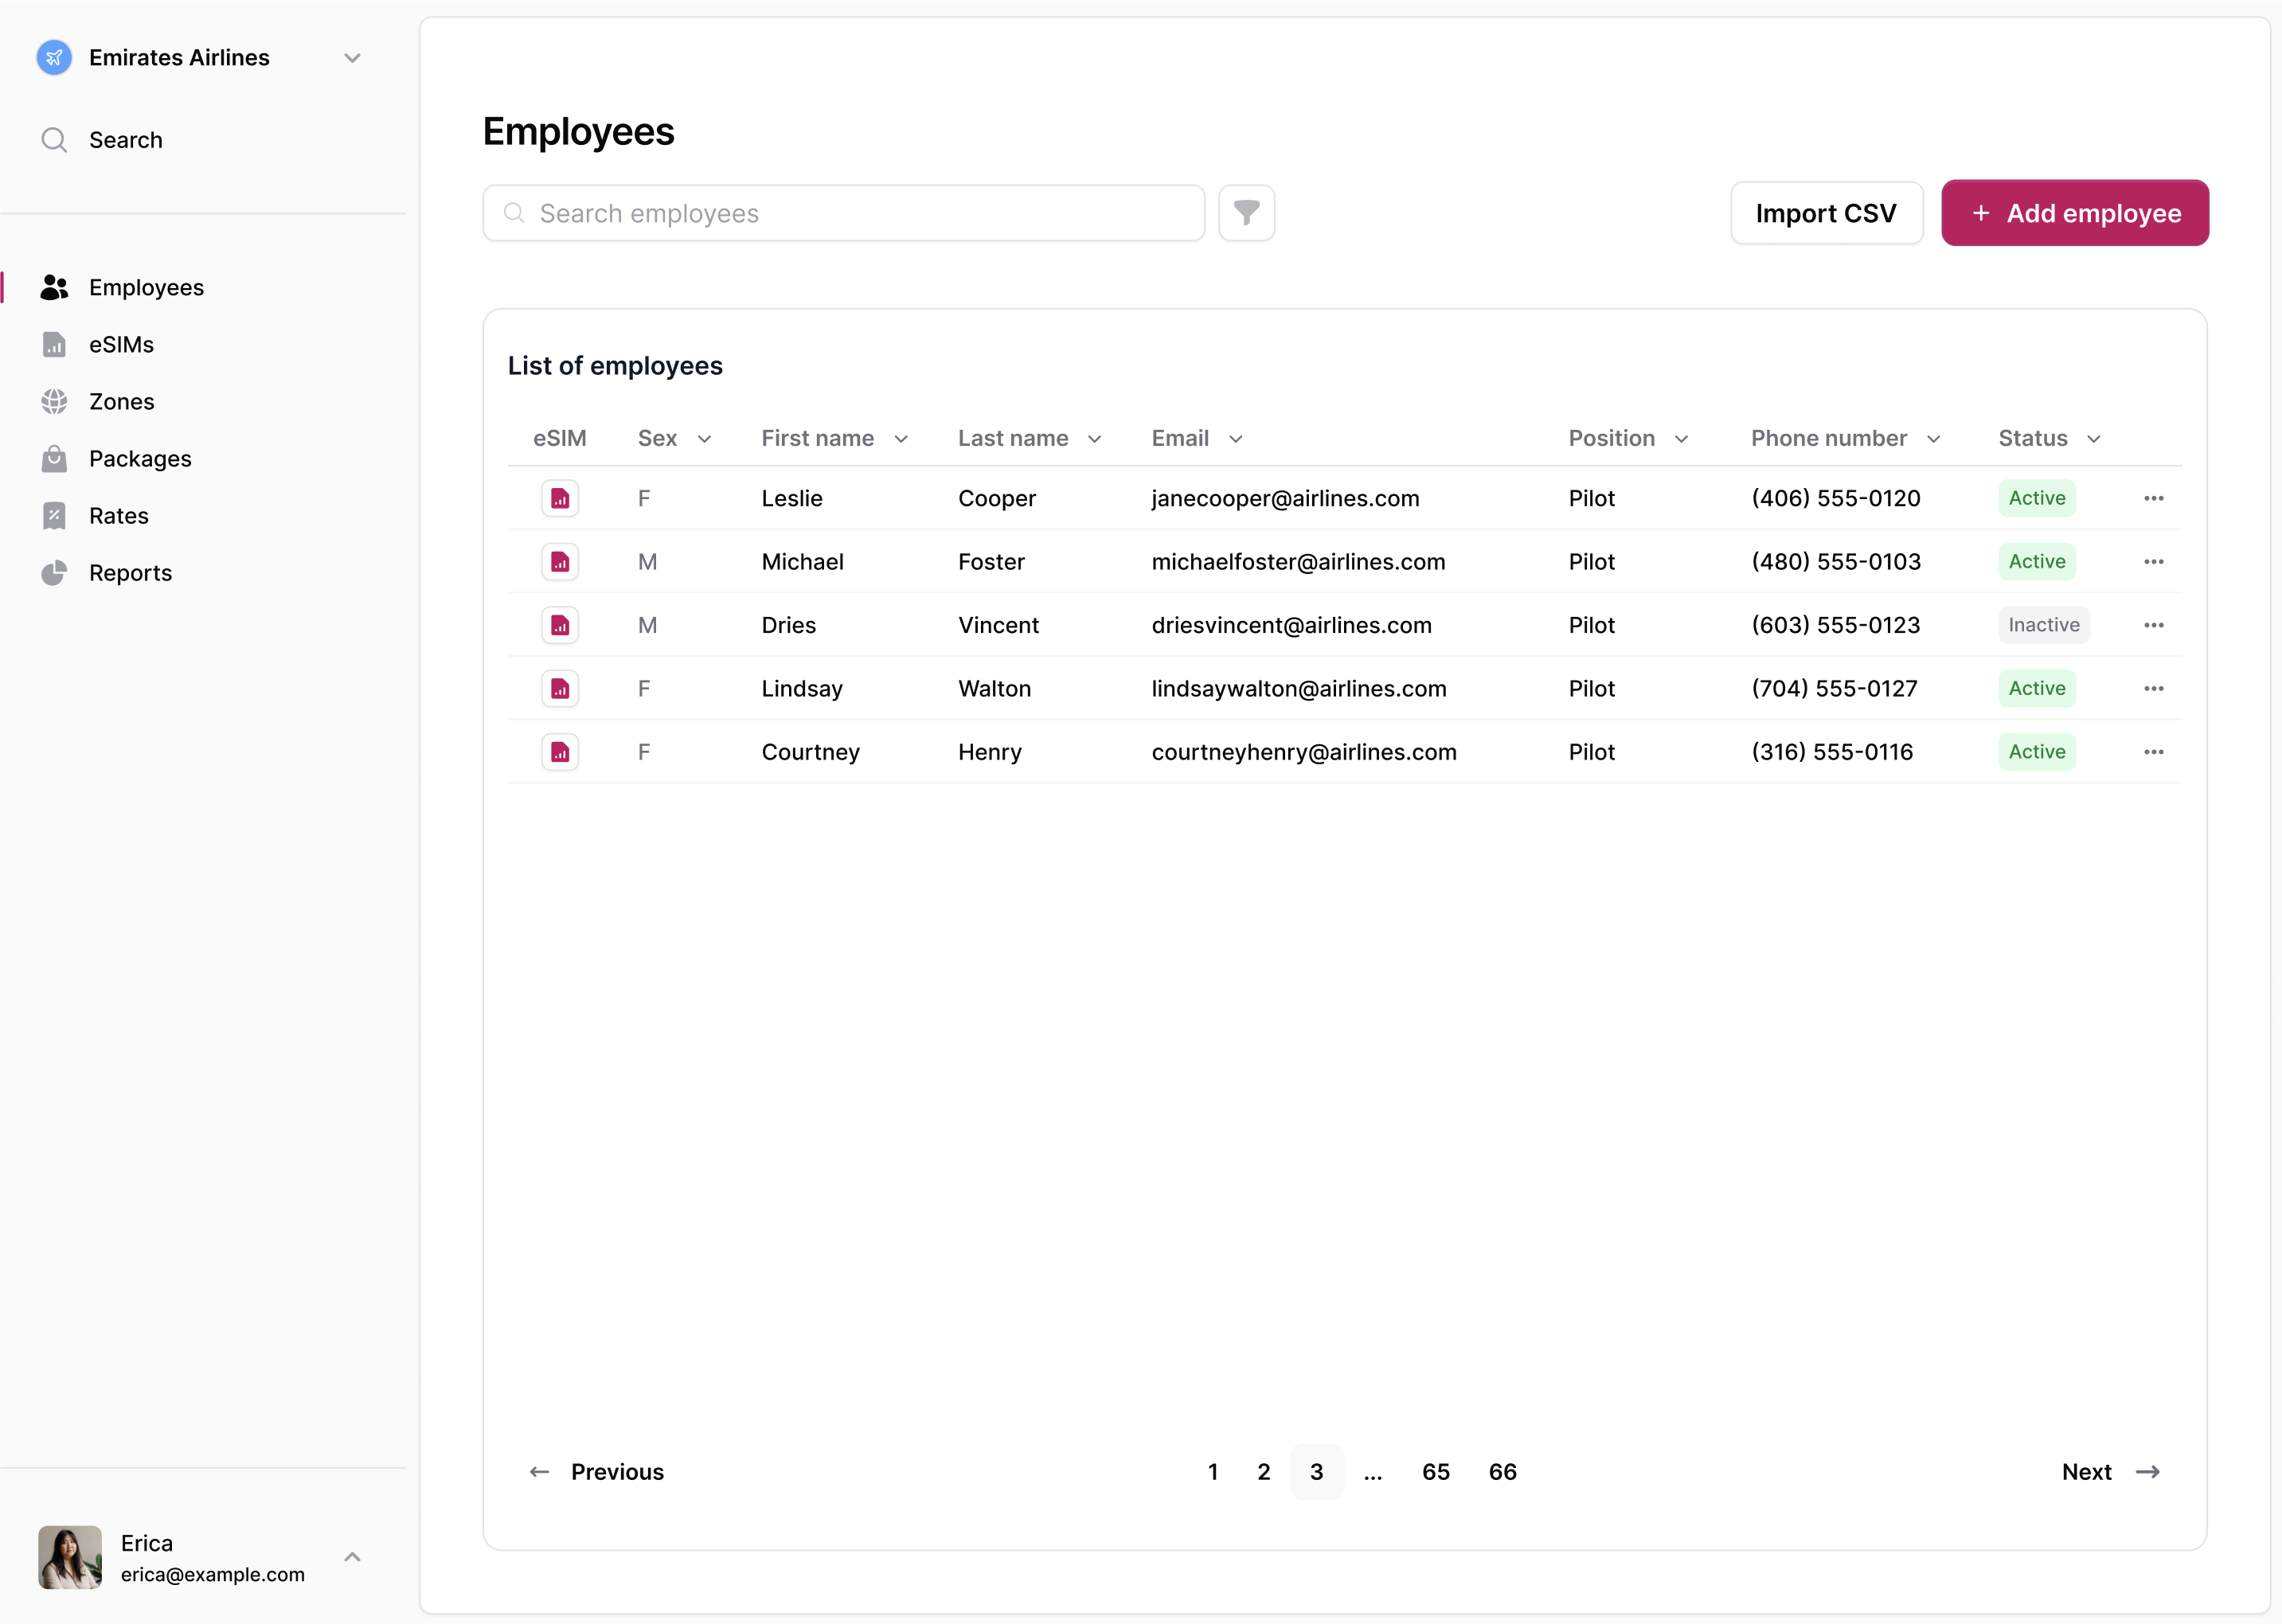Go to page 1

[1213, 1472]
